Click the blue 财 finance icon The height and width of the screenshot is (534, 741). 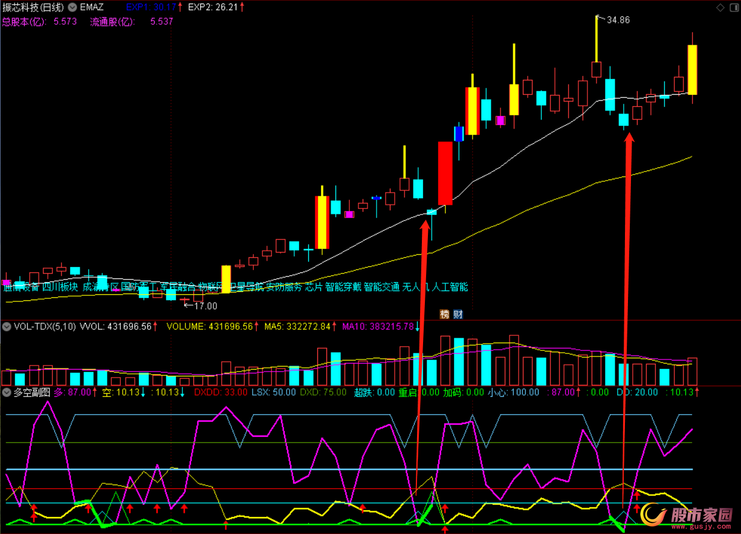(x=458, y=314)
